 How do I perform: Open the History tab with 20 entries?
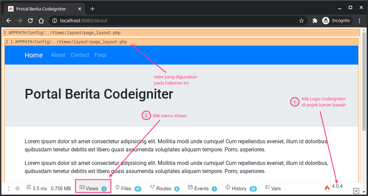[238, 188]
